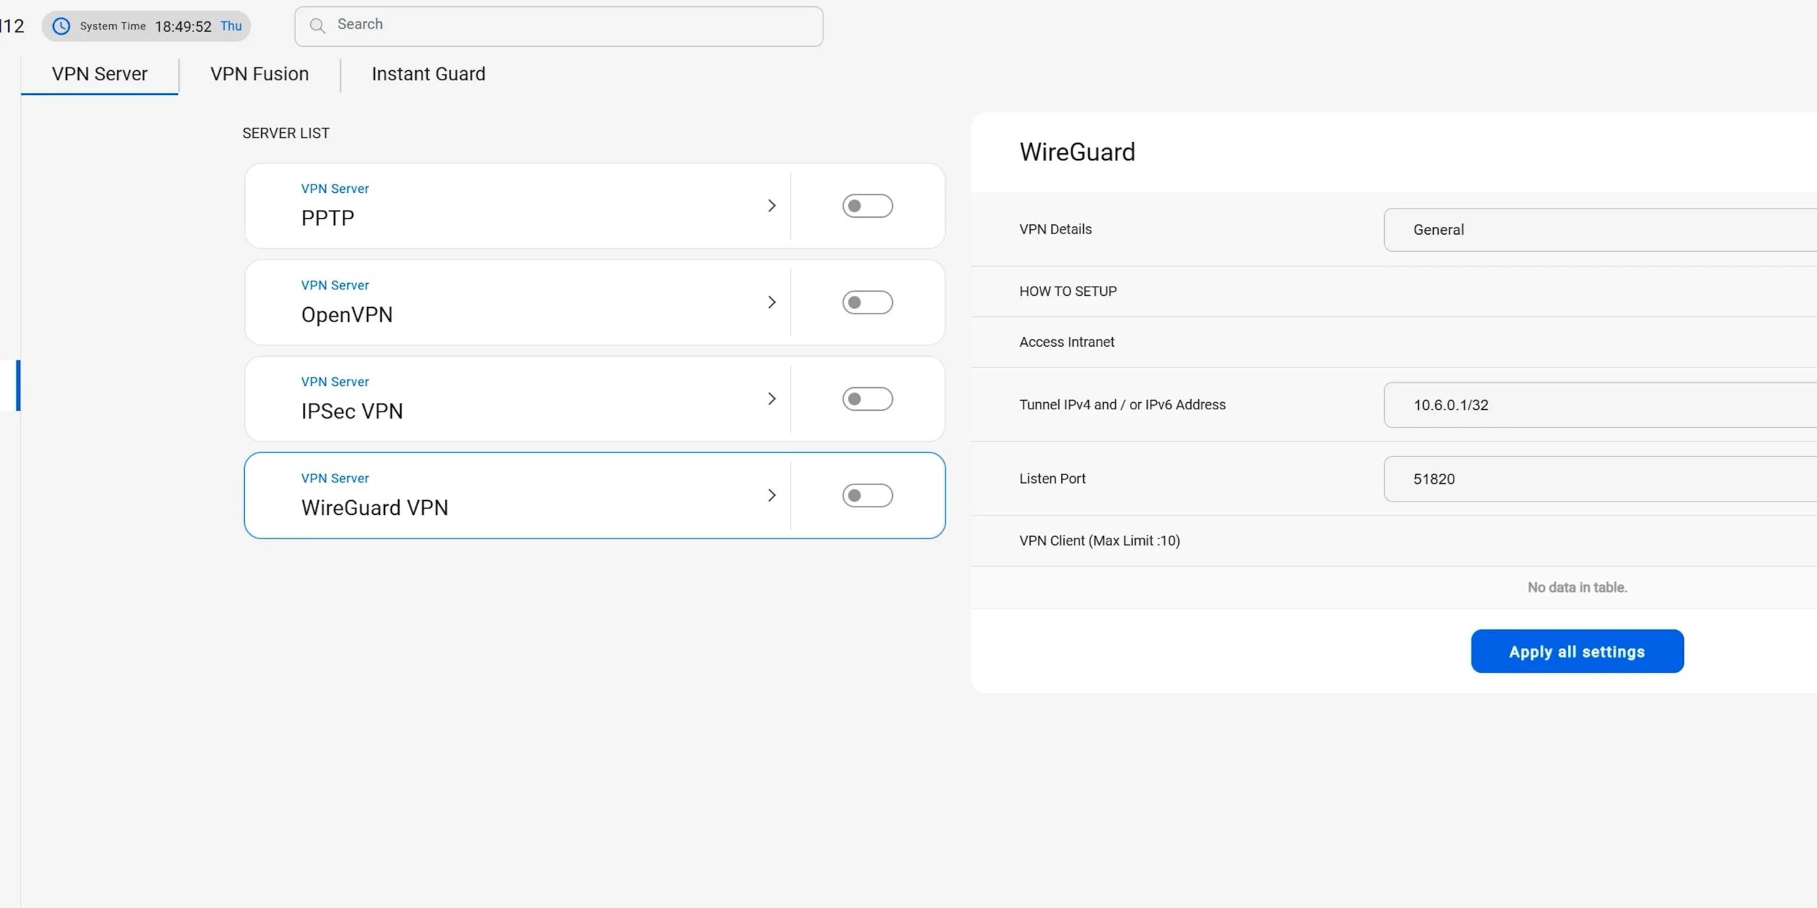Screen dimensions: 1817x908
Task: Enable the OpenVPN server toggle
Action: click(x=867, y=302)
